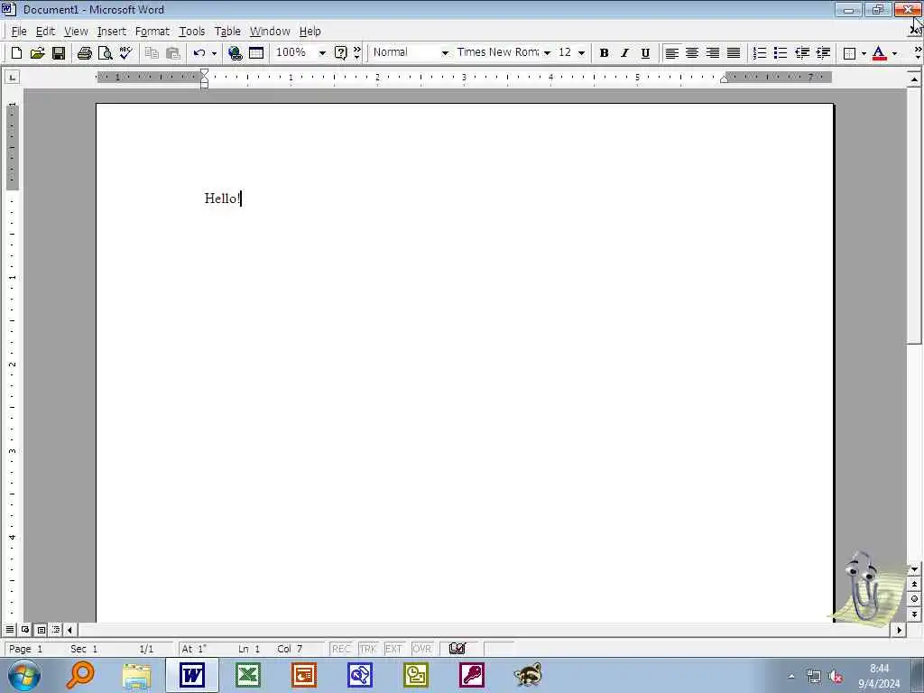The width and height of the screenshot is (924, 693).
Task: Toggle Underline formatting
Action: 645,53
